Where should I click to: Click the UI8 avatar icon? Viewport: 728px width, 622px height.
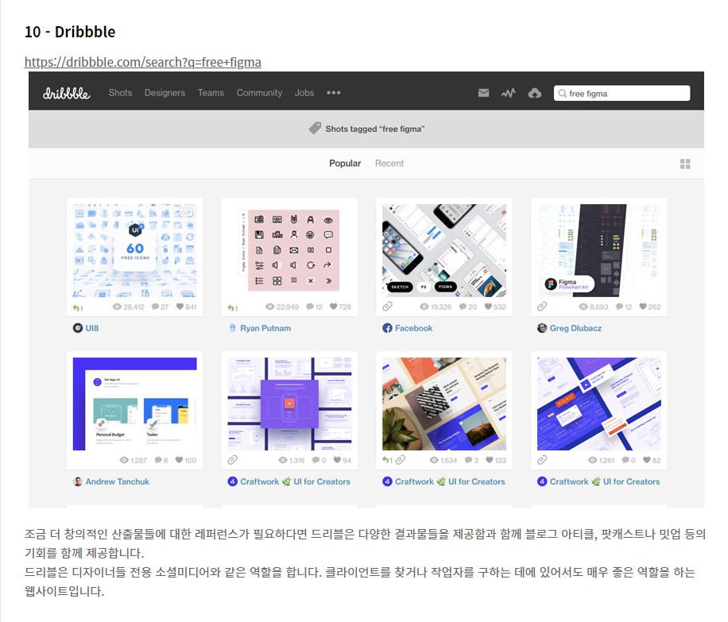pos(78,328)
